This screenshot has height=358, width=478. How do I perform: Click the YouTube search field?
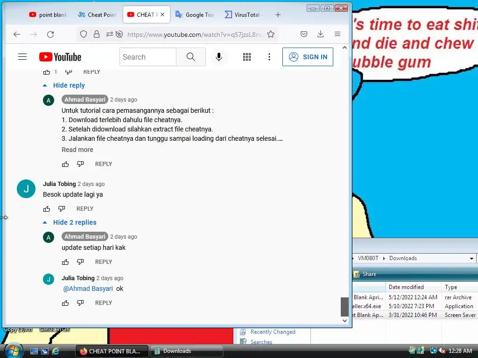click(x=148, y=57)
